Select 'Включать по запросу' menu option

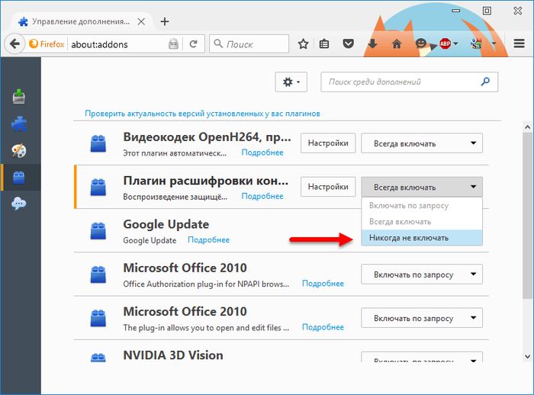coord(422,205)
